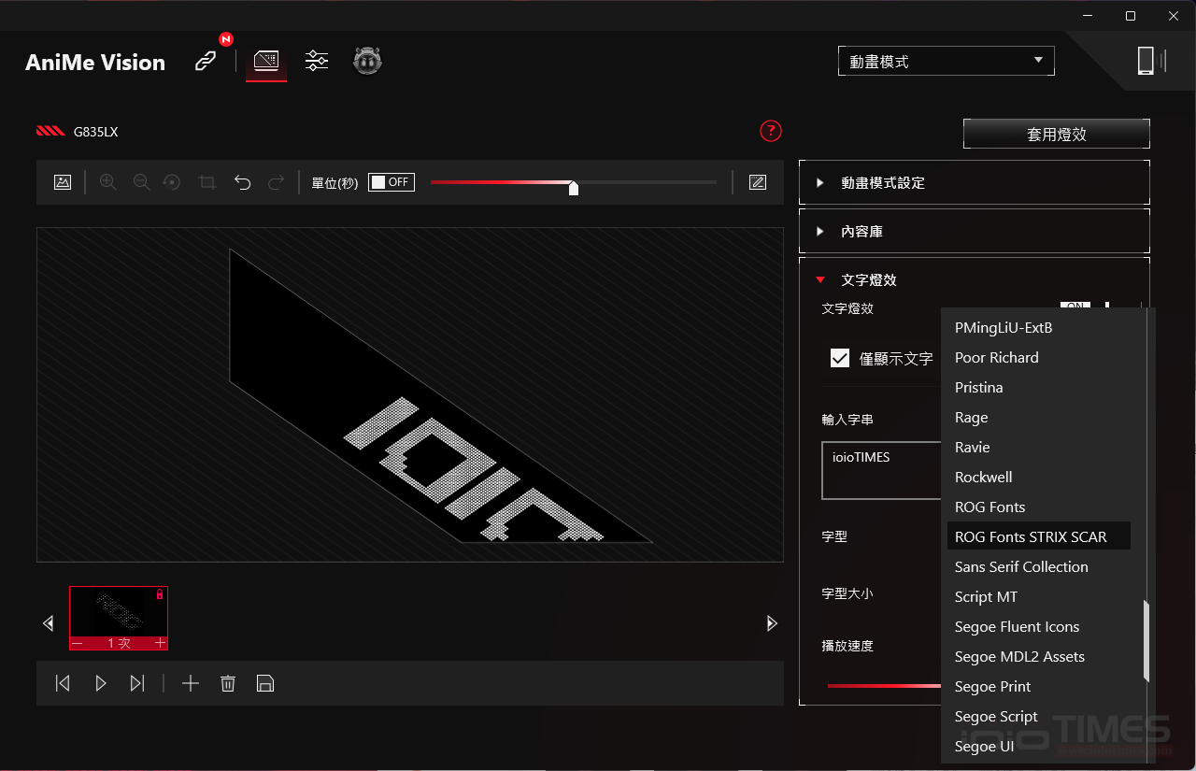Viewport: 1196px width, 771px height.
Task: Click the rotate icon in toolbar
Action: [x=172, y=182]
